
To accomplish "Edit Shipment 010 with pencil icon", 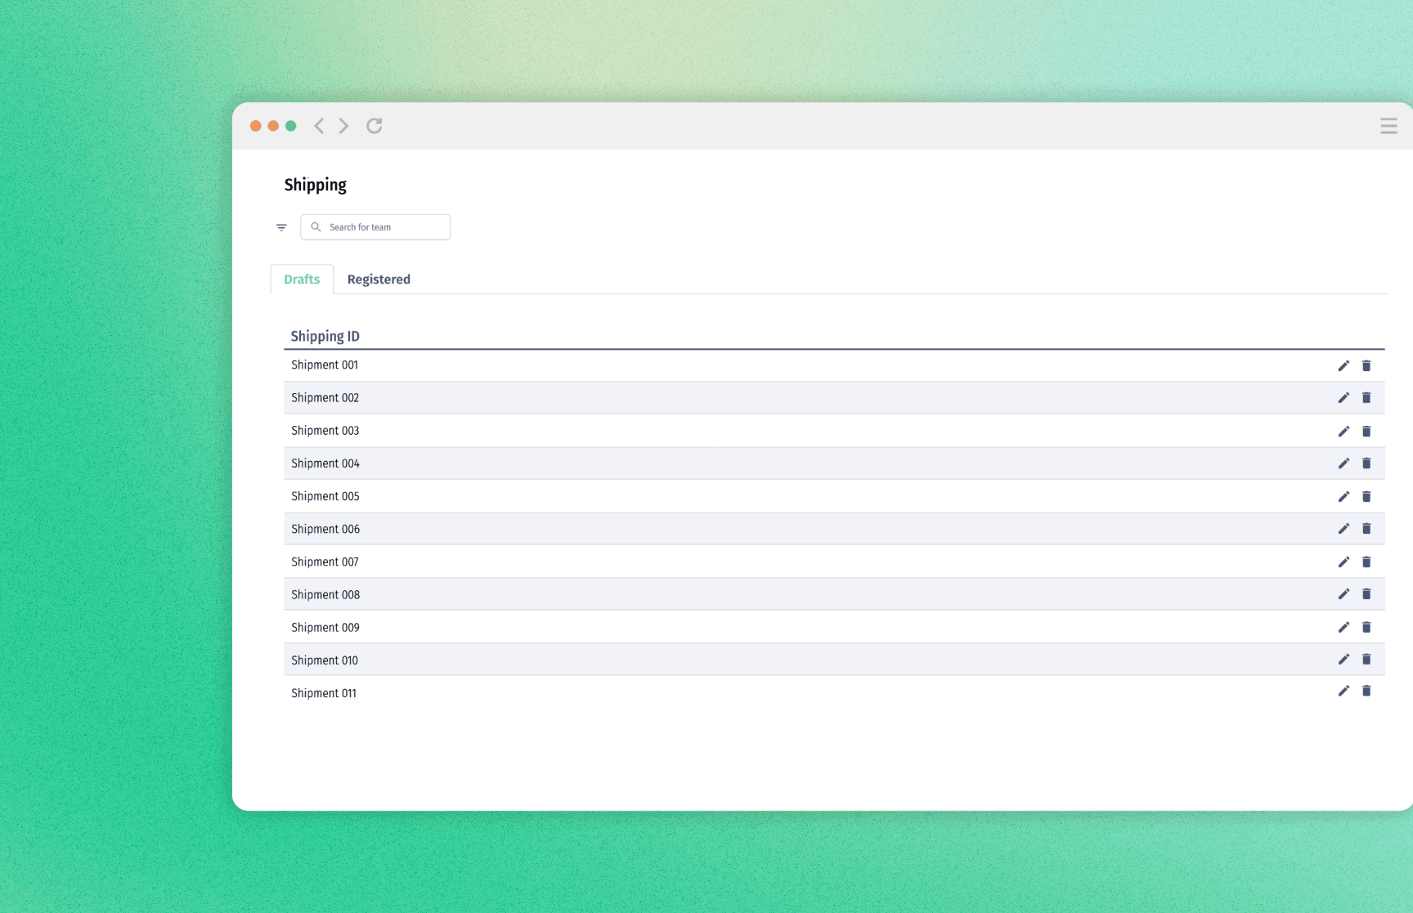I will click(x=1343, y=659).
